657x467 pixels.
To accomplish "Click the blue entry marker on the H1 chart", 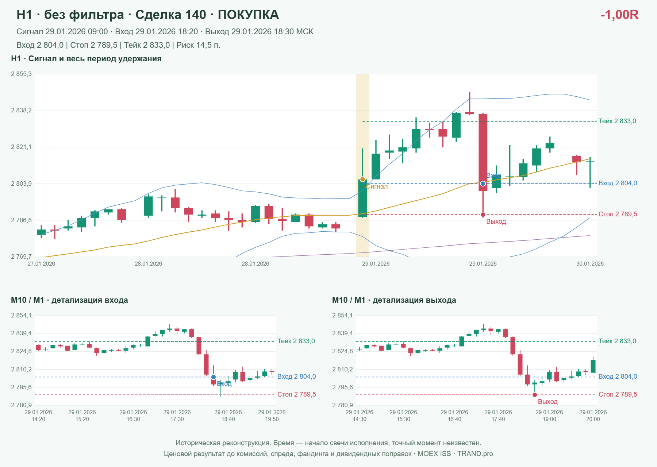I will [x=483, y=184].
